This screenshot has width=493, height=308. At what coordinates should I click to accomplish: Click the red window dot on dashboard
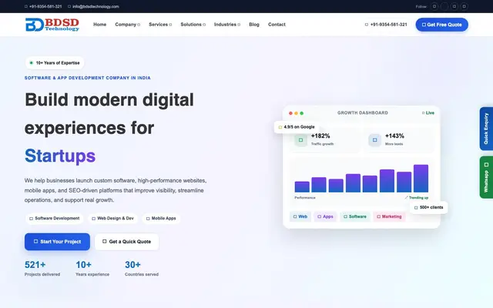pos(290,113)
